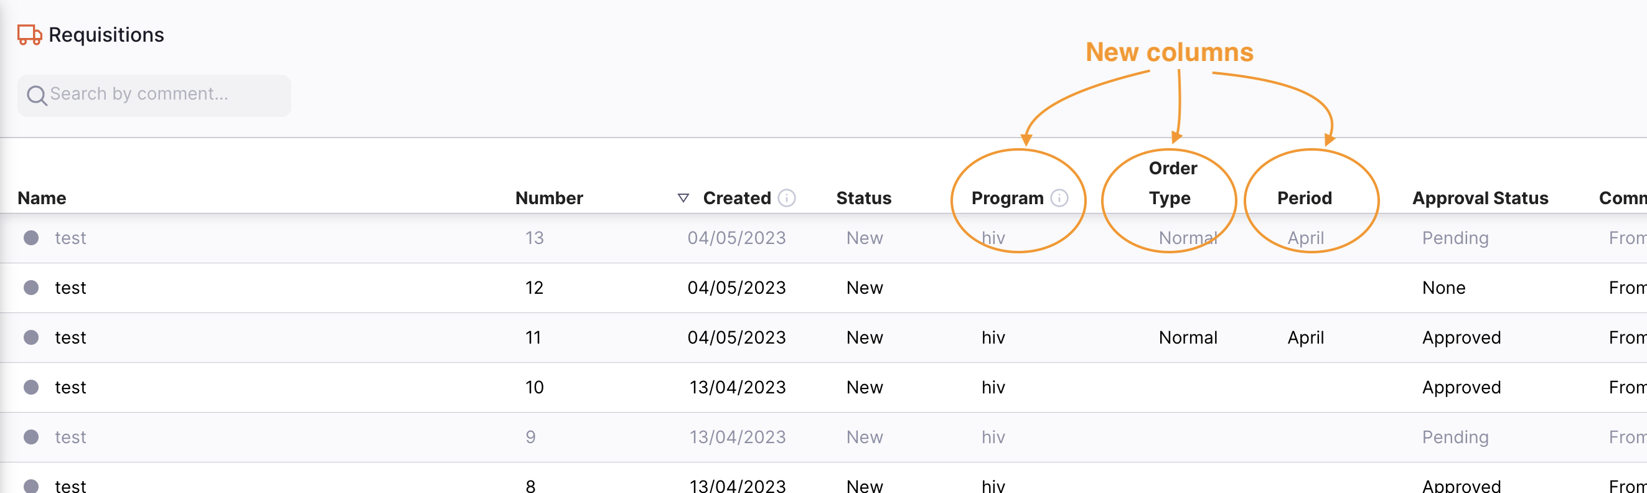The width and height of the screenshot is (1647, 493).
Task: Sort by the Order Type column header
Action: point(1171,184)
